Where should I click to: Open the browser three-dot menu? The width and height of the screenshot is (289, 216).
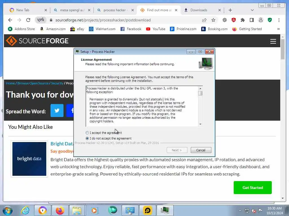click(x=279, y=20)
